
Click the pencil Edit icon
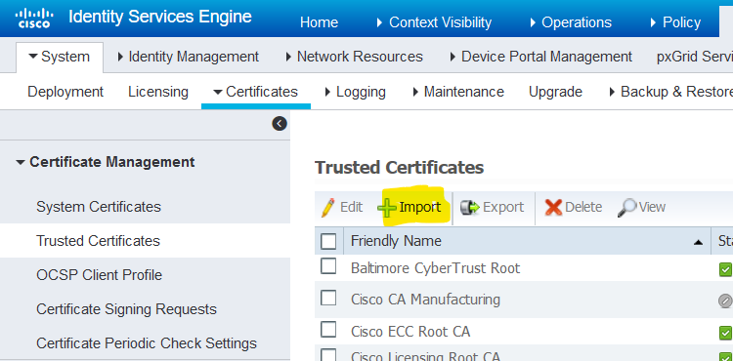point(328,207)
